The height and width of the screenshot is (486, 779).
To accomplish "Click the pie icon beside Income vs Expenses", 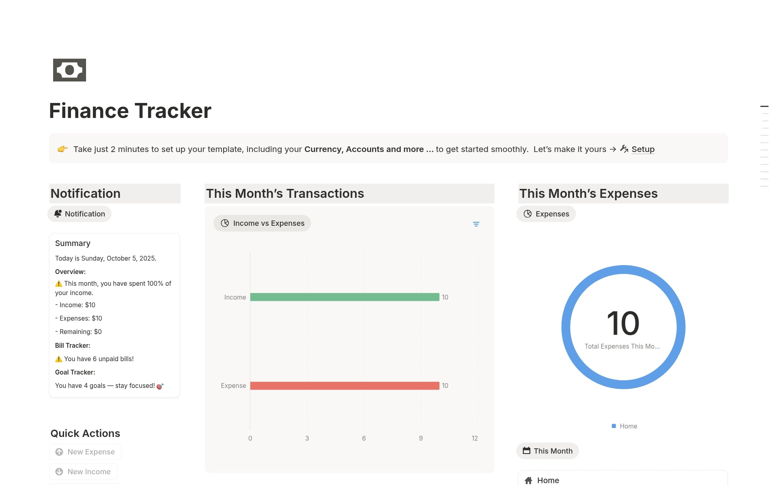I will coord(225,223).
